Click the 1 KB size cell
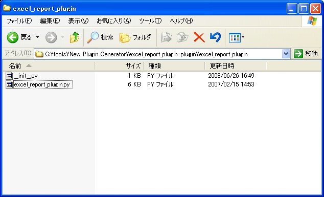Viewport: 324px width, 197px height. point(134,76)
